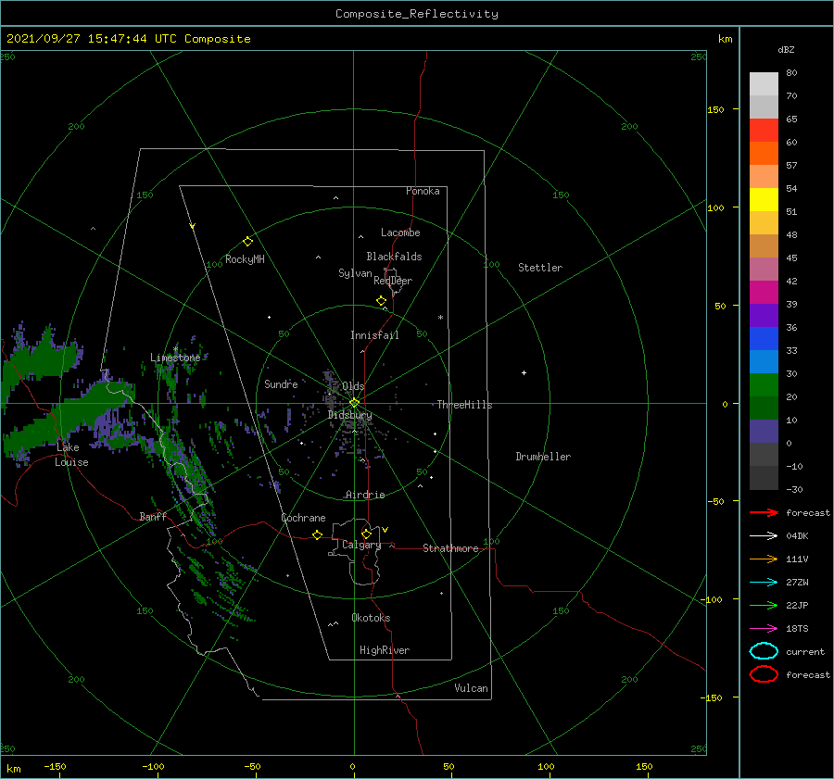
Task: Select the ThreeHills label
Action: (x=464, y=405)
